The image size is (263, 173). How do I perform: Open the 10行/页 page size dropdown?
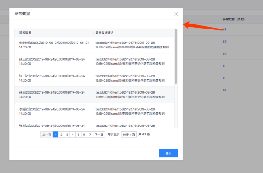click(129, 135)
